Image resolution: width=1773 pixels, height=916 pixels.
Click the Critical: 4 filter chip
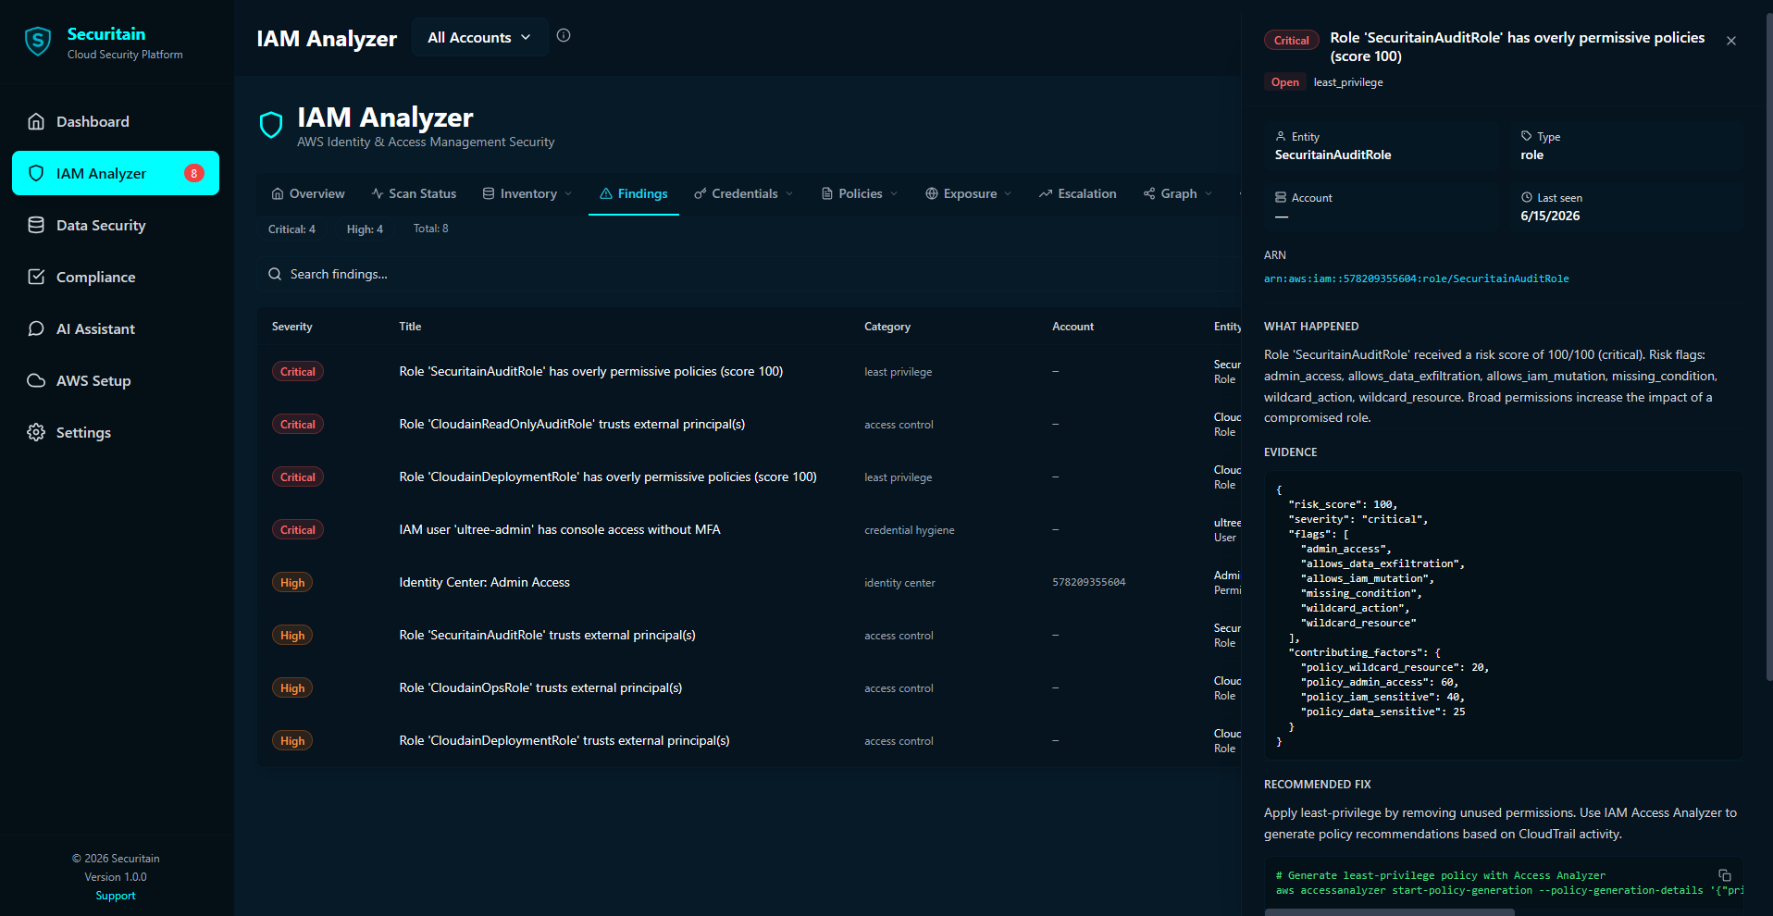(291, 229)
